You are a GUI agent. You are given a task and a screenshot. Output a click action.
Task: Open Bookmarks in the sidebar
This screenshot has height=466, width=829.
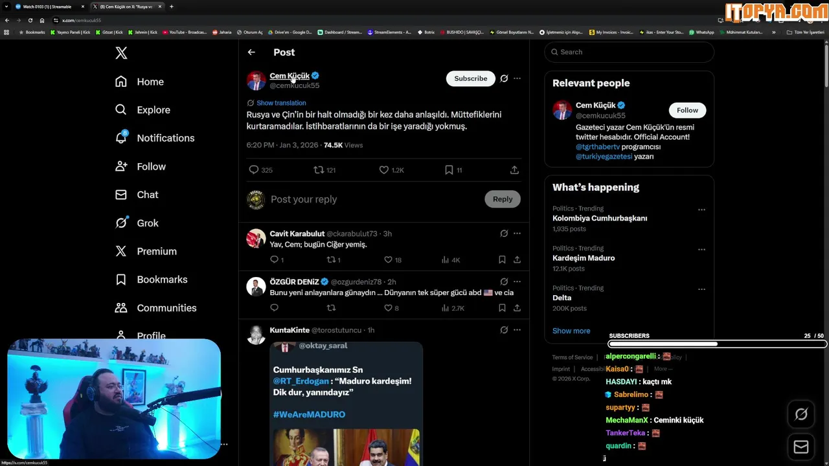click(x=151, y=280)
